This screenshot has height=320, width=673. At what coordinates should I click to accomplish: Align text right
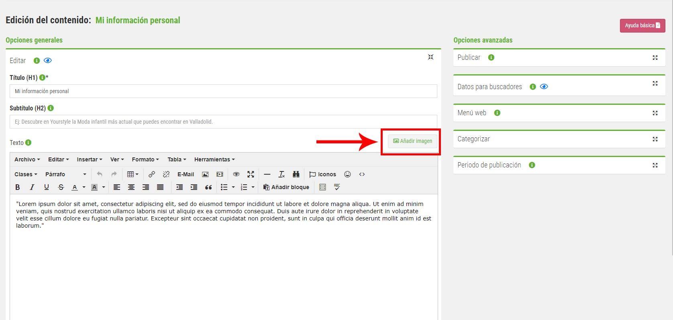click(146, 187)
